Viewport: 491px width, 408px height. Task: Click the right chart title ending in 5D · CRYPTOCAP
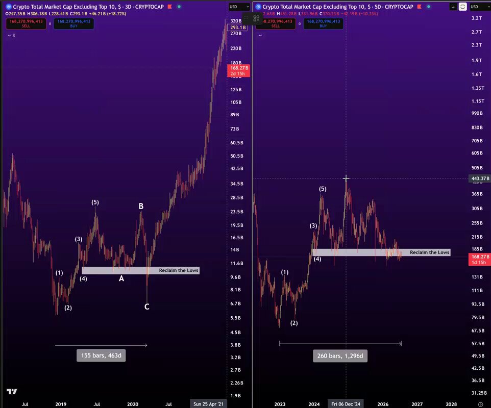[x=338, y=7]
